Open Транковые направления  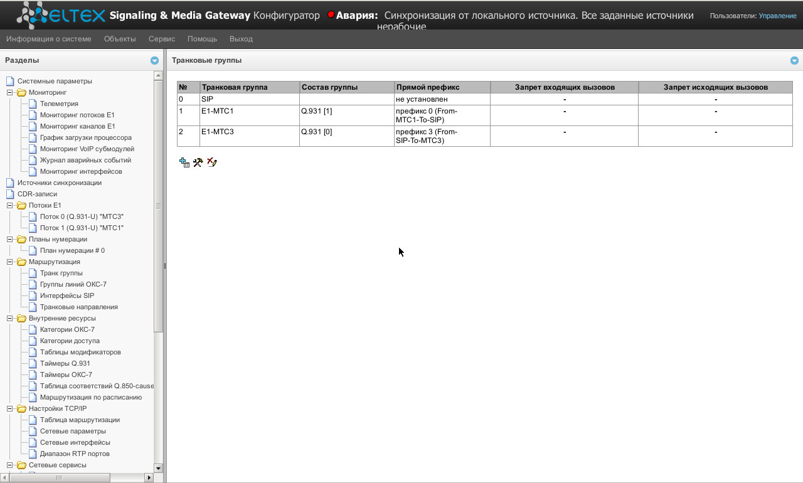pyautogui.click(x=79, y=307)
